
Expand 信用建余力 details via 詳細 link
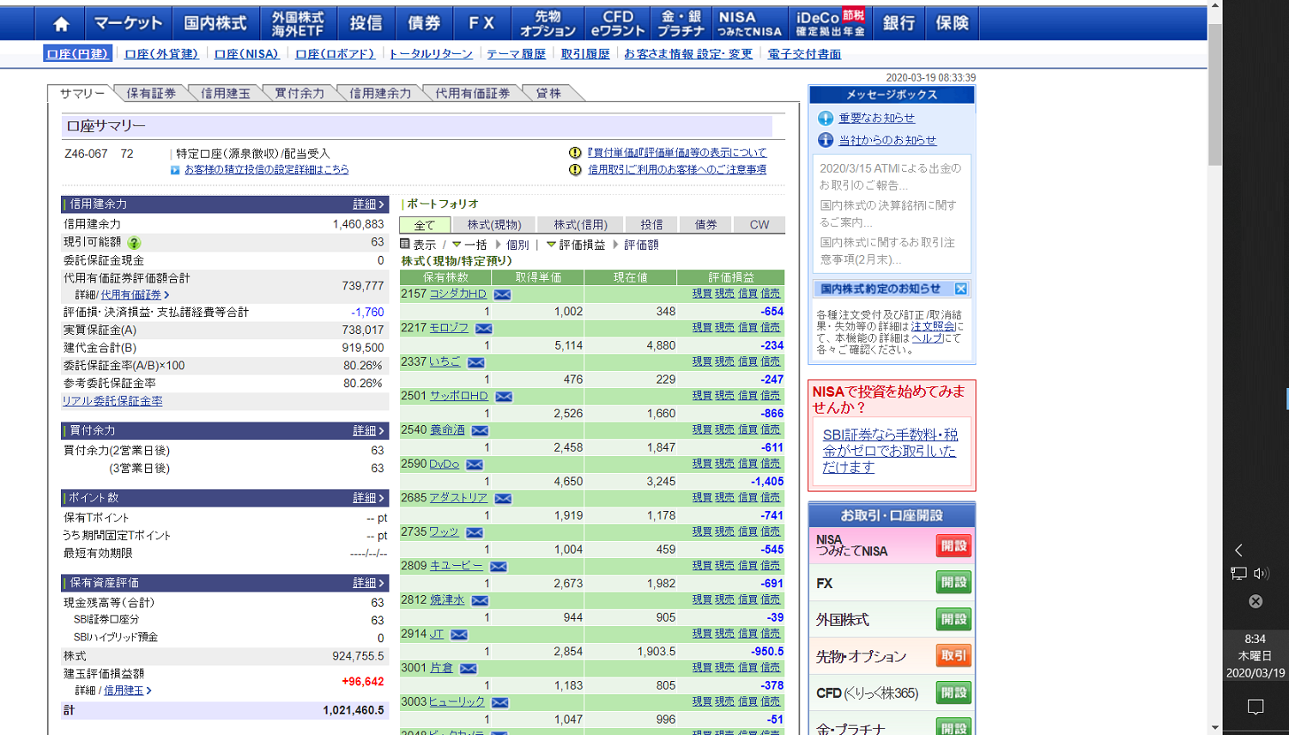point(367,204)
